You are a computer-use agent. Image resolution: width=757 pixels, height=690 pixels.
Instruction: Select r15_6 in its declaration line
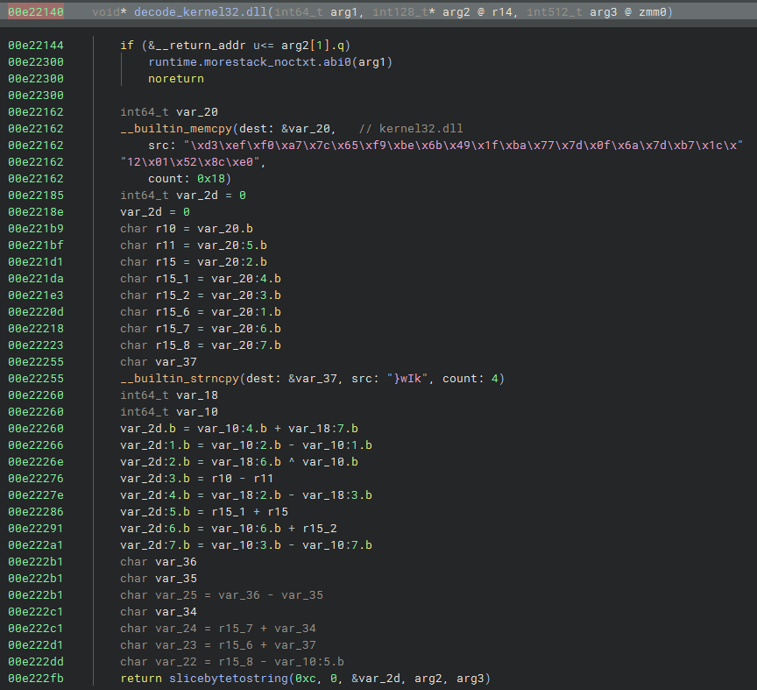pyautogui.click(x=173, y=312)
